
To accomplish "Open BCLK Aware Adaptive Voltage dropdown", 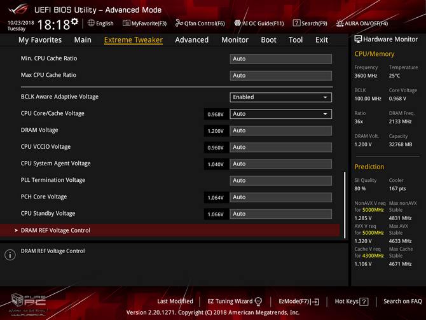I will tap(280, 97).
